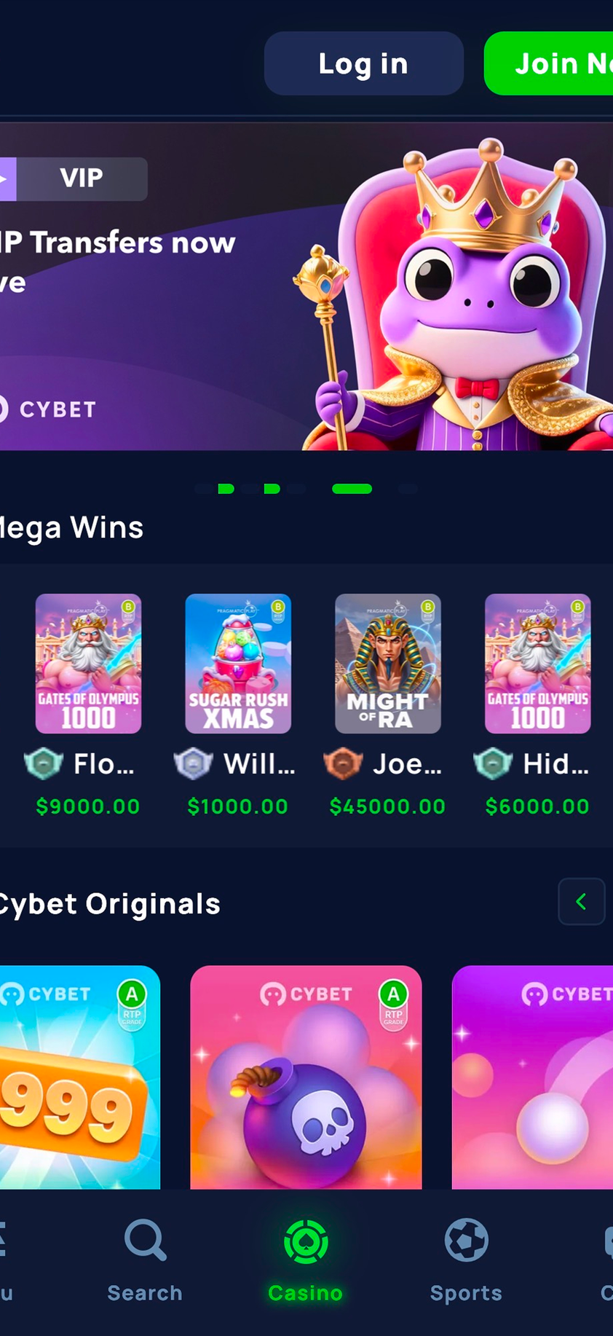Click the teal rank badge beside Flo

[44, 764]
